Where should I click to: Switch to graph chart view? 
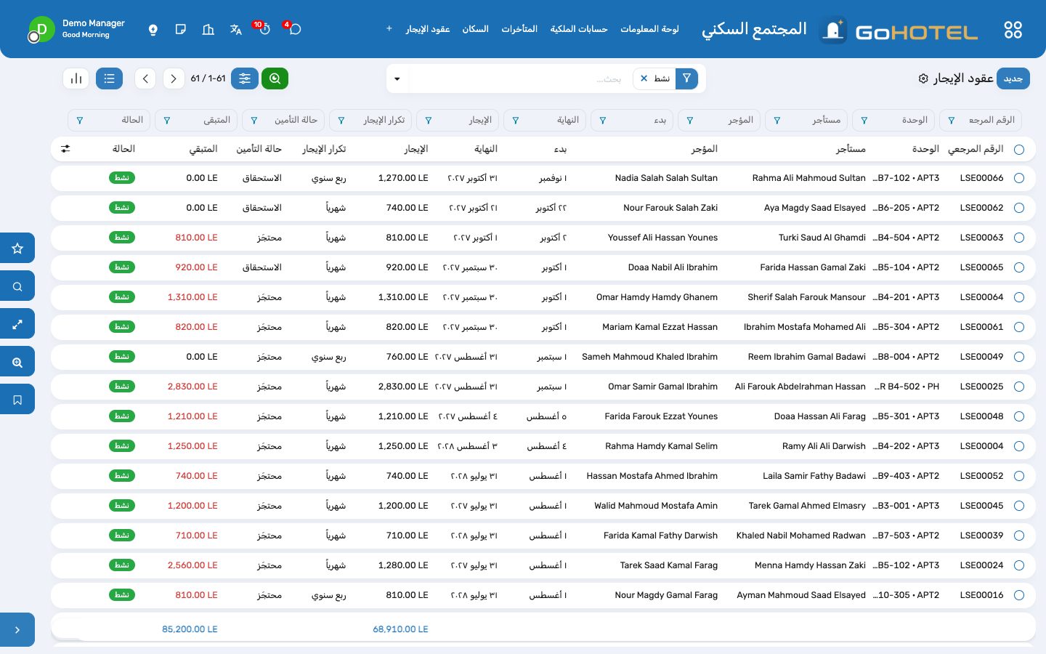[x=76, y=78]
